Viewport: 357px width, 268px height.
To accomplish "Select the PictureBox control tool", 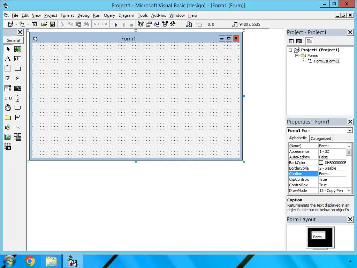I will (17, 49).
